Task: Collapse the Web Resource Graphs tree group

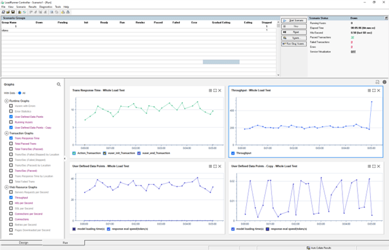Action: (x=6, y=187)
